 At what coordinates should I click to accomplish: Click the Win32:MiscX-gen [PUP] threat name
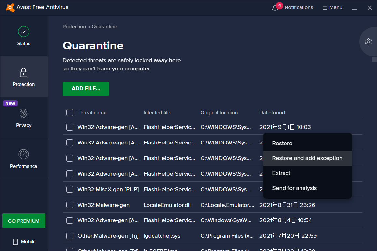tap(108, 189)
